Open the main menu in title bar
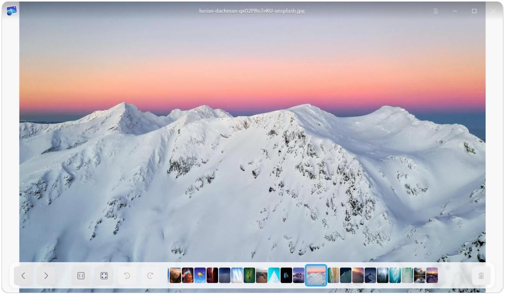 tap(435, 11)
